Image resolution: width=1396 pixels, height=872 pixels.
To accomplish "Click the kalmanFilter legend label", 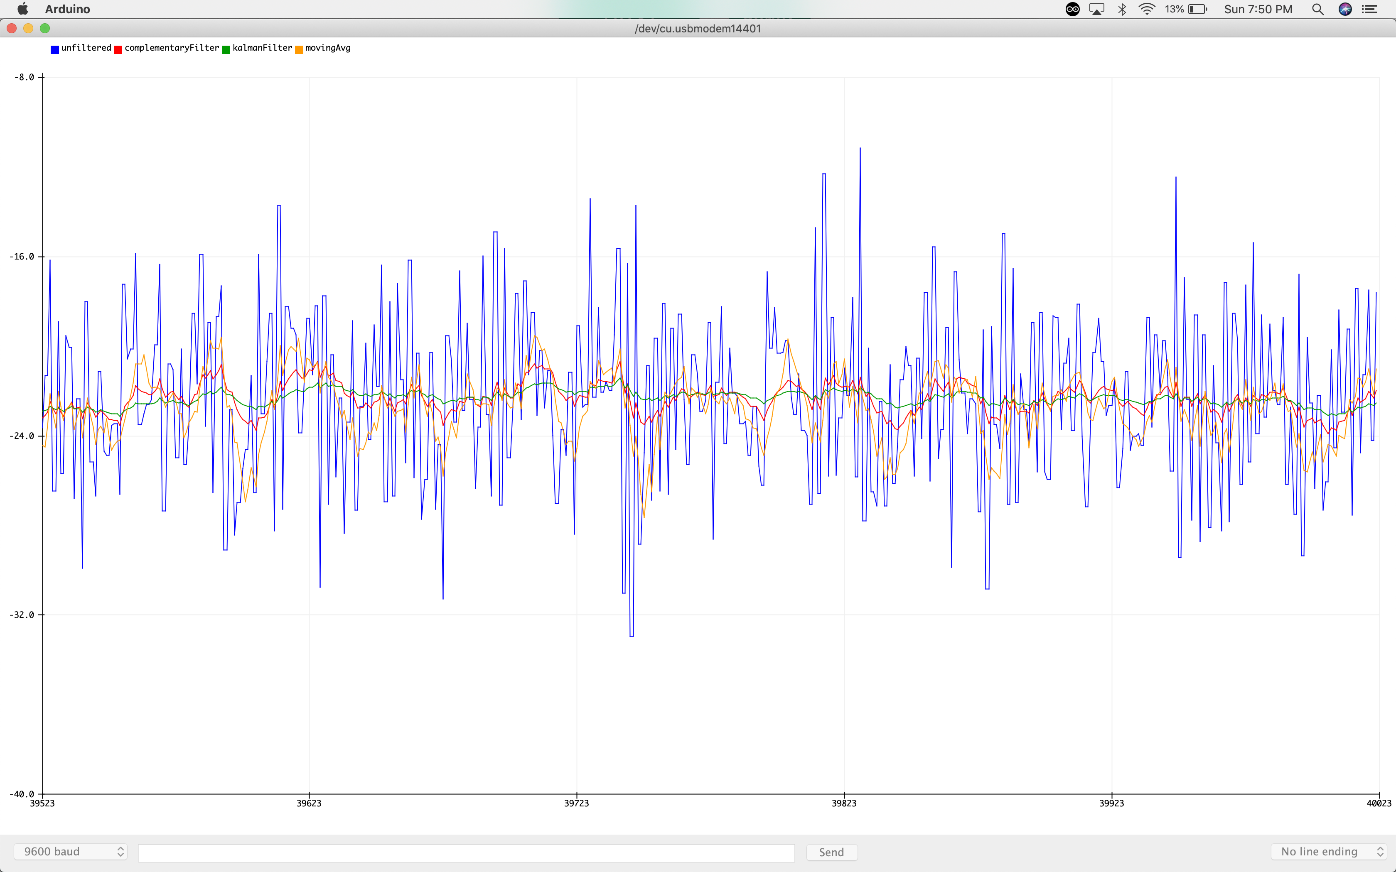I will point(263,48).
